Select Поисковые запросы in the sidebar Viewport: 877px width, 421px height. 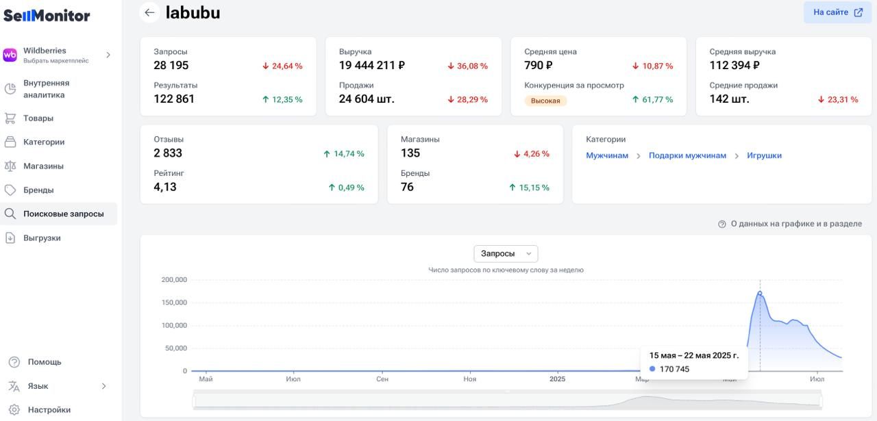tap(63, 214)
